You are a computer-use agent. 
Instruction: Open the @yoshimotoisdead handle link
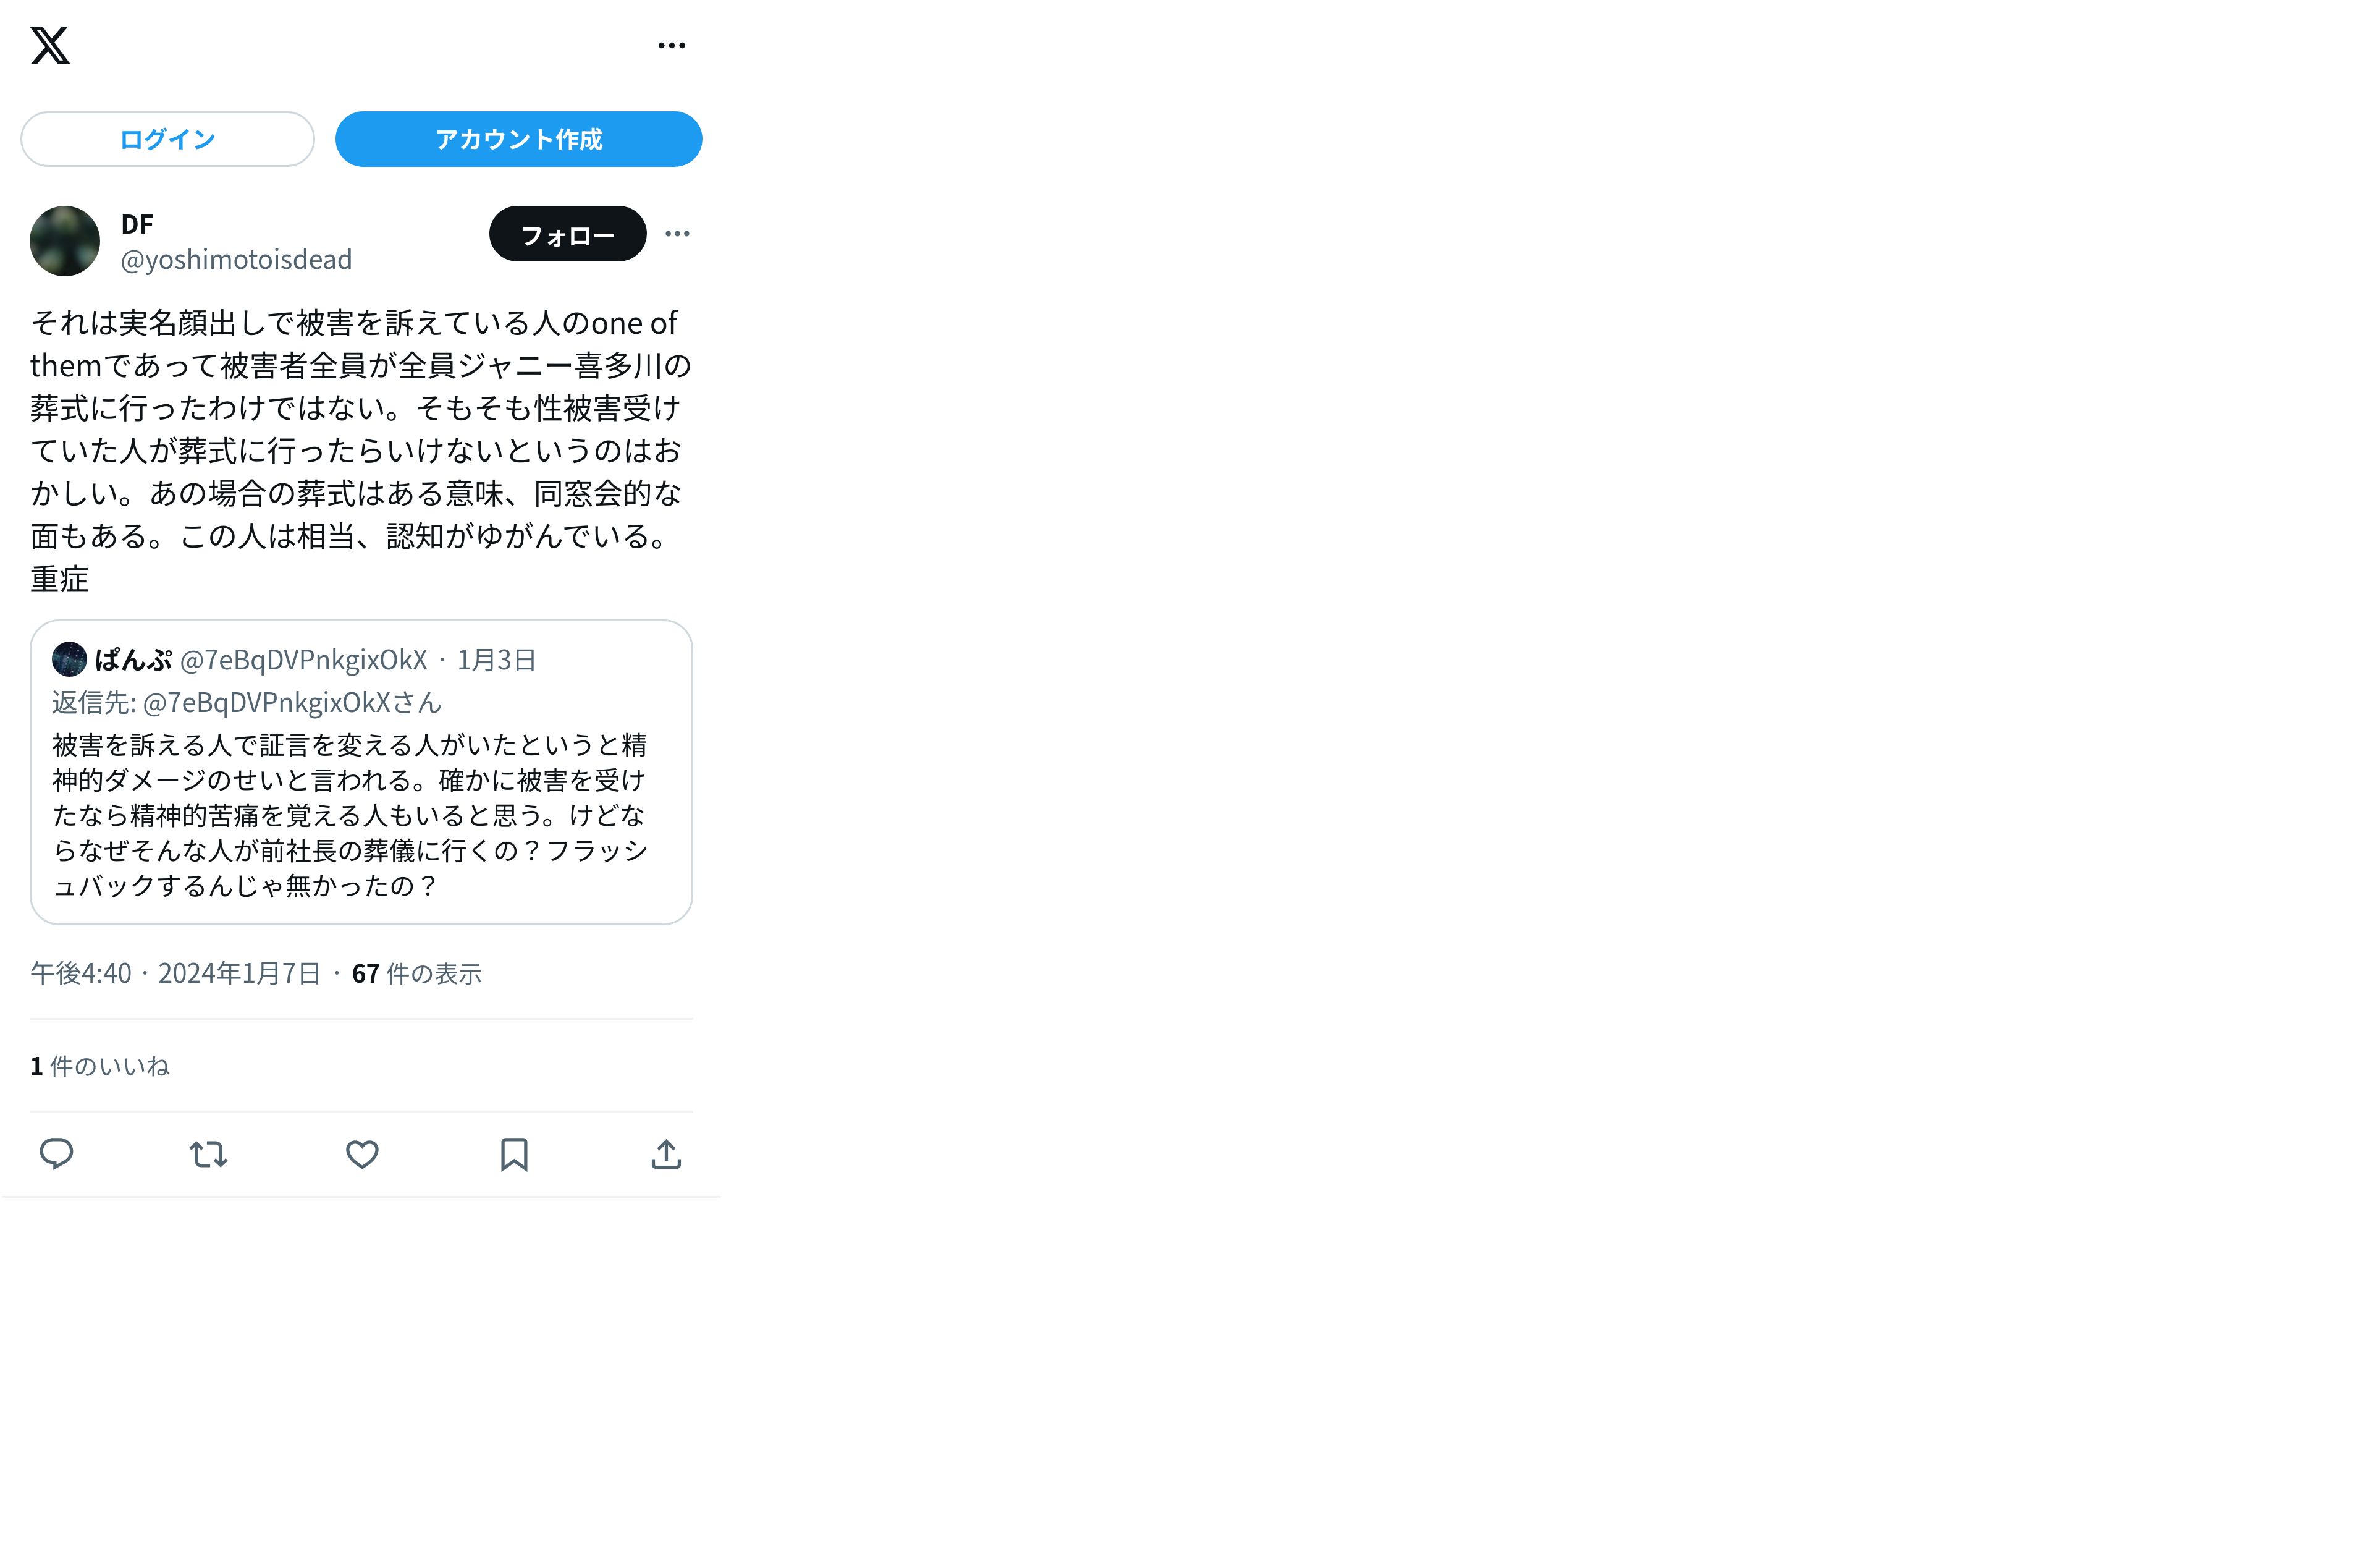click(236, 259)
